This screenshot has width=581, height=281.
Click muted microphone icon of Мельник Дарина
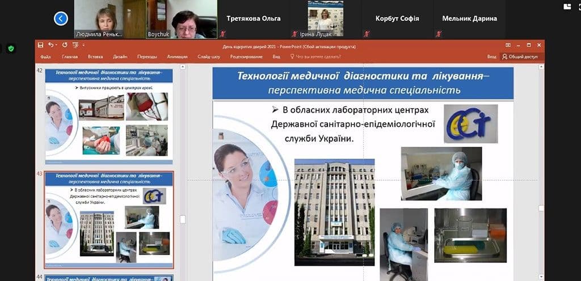[439, 34]
